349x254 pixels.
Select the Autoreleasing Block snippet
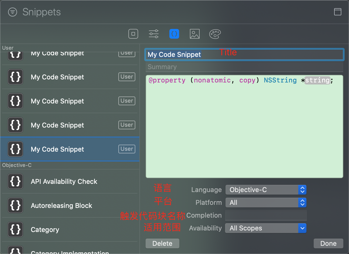pos(70,205)
